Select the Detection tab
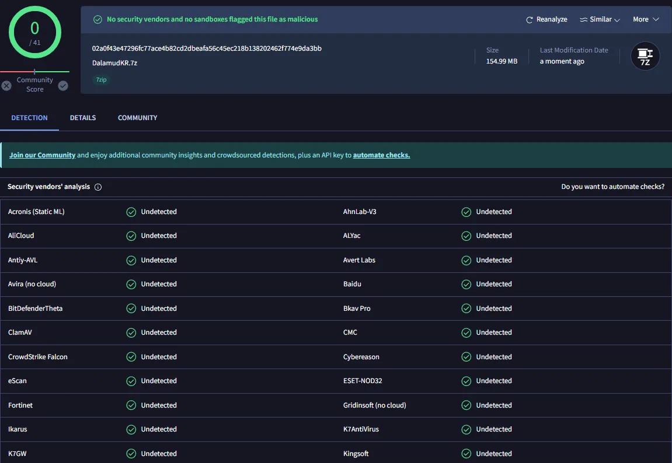 [x=29, y=118]
